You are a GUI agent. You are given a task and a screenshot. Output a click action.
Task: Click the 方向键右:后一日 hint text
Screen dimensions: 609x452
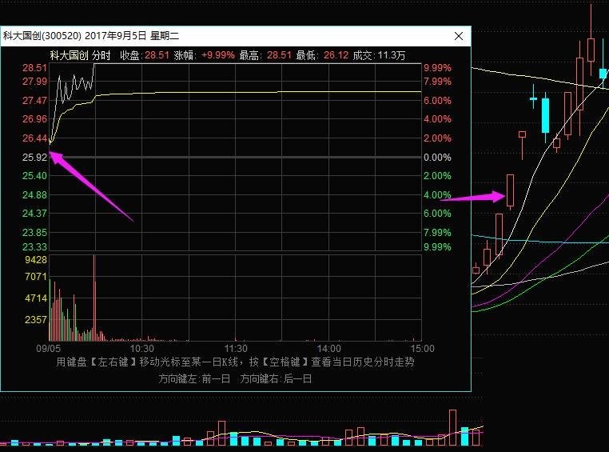(276, 378)
